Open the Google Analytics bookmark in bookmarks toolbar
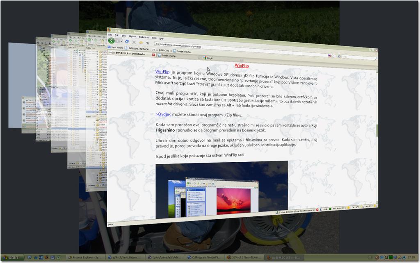The height and width of the screenshot is (263, 420). [x=182, y=51]
